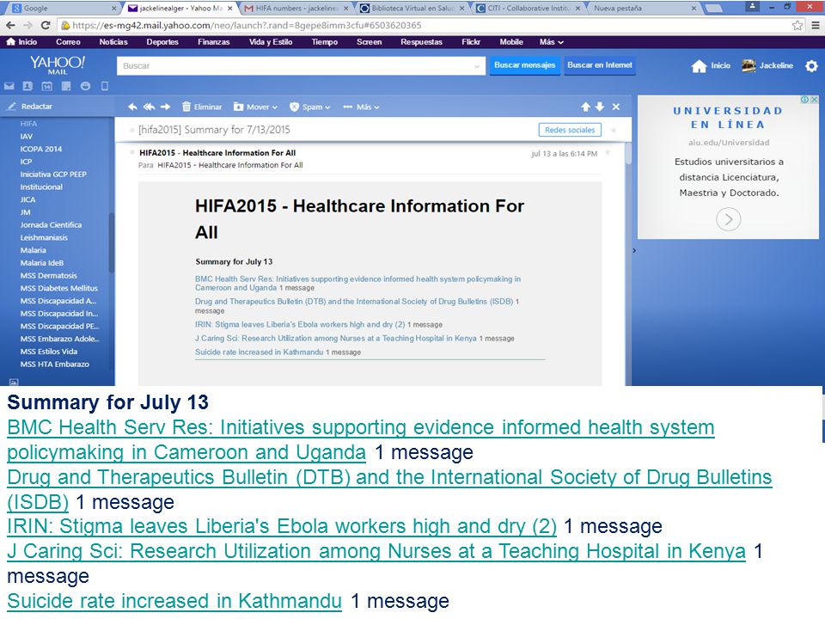Star the HIFA2015 message from jul 13
The width and height of the screenshot is (825, 619).
tap(608, 153)
